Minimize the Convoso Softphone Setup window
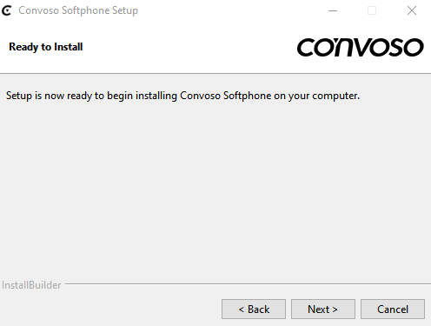The height and width of the screenshot is (326, 431). [333, 10]
